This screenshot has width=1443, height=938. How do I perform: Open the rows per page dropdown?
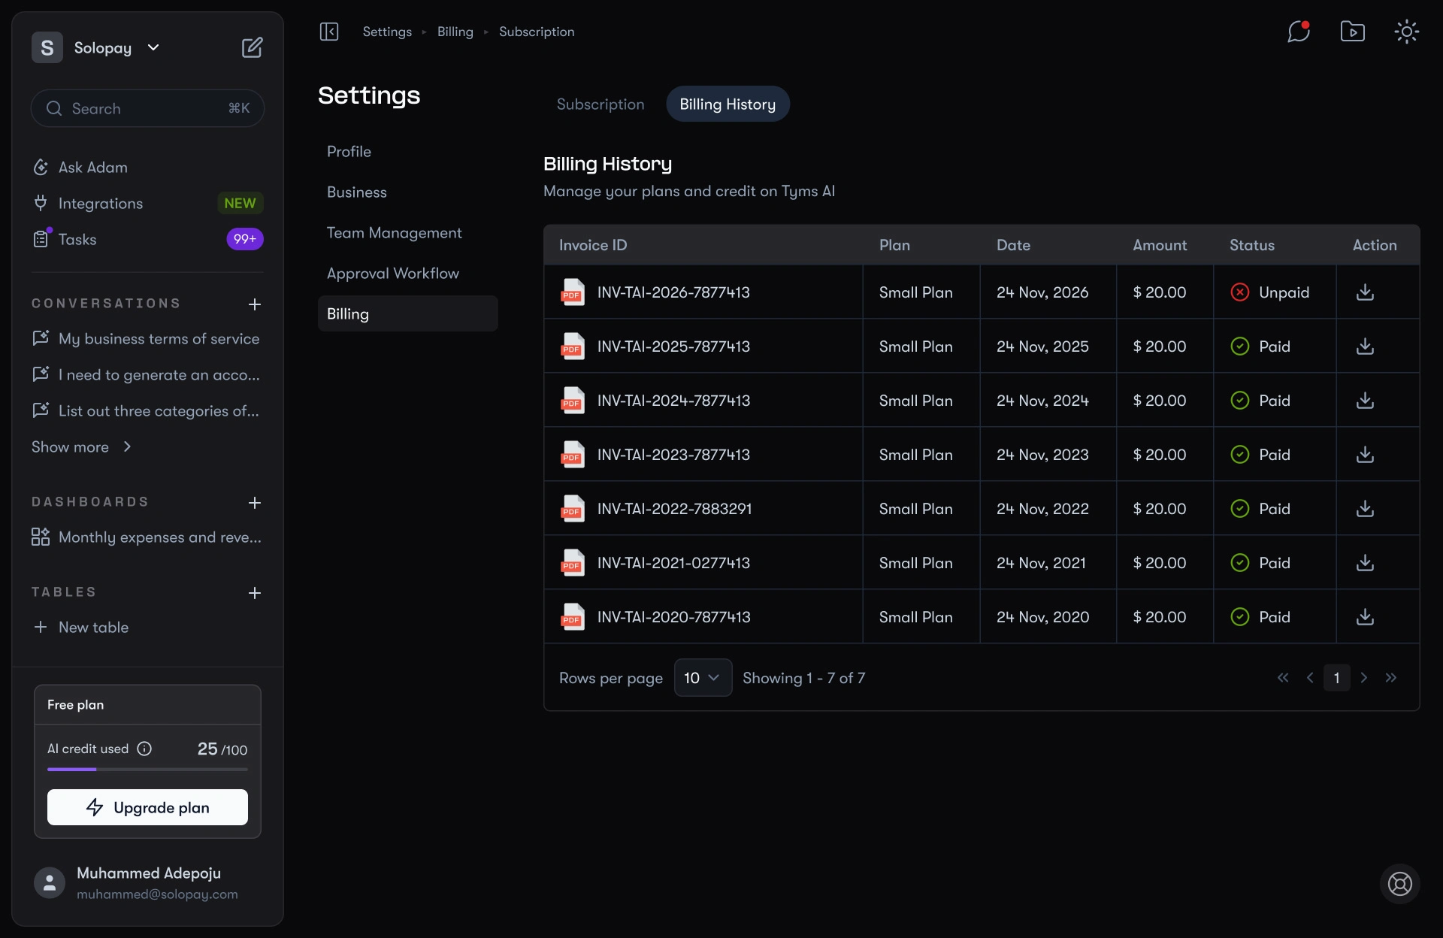click(x=702, y=677)
